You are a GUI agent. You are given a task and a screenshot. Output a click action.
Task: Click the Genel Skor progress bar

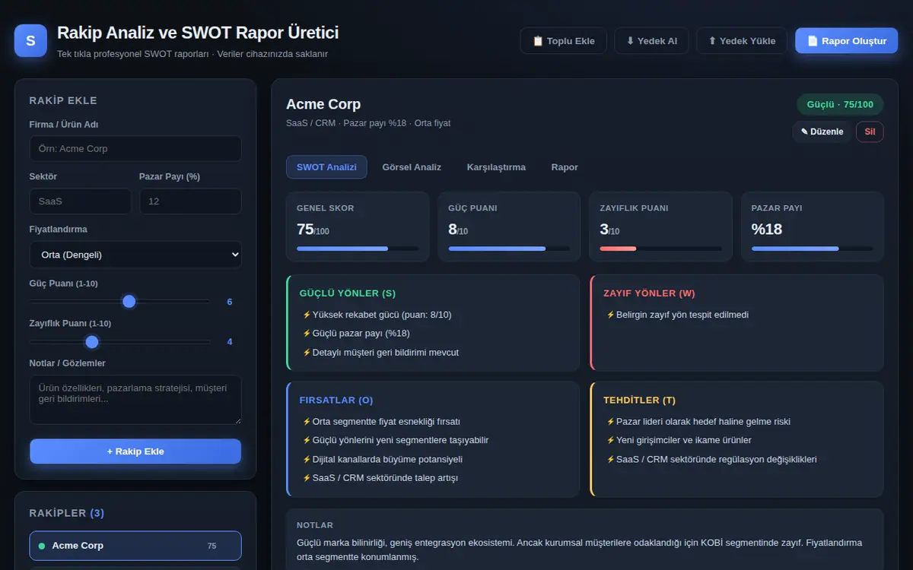(358, 249)
